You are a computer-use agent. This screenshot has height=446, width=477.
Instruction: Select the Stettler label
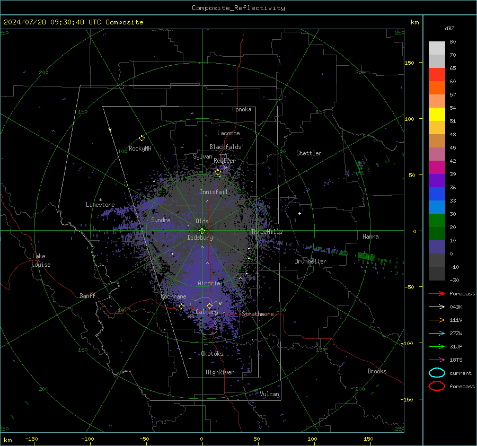coord(309,153)
